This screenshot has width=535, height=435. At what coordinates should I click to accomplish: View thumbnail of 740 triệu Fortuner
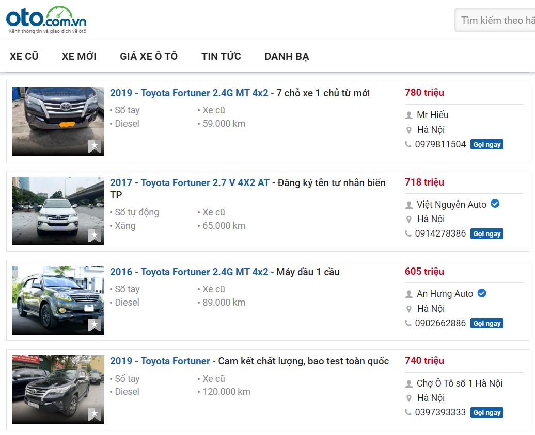click(x=58, y=390)
